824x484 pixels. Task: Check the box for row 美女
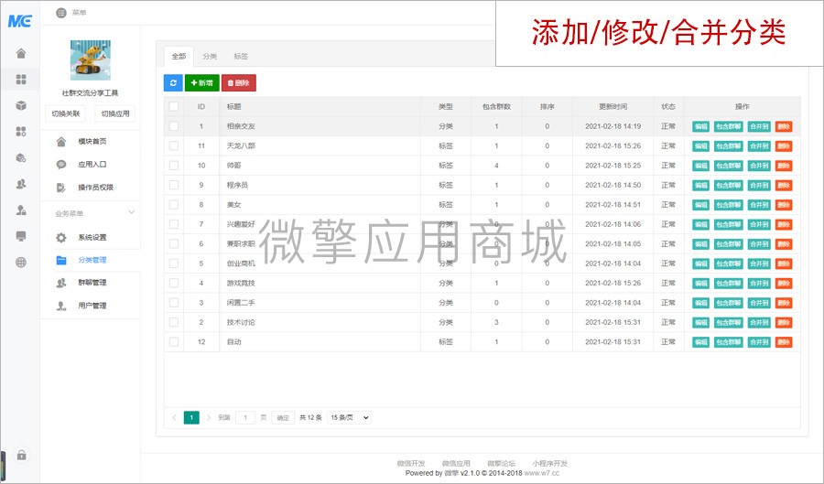(174, 205)
